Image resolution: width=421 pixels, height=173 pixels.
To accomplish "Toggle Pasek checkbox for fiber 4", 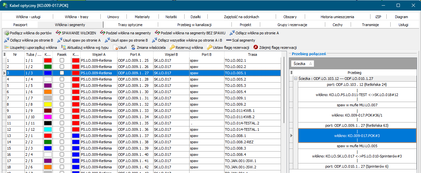I will tap(62, 79).
